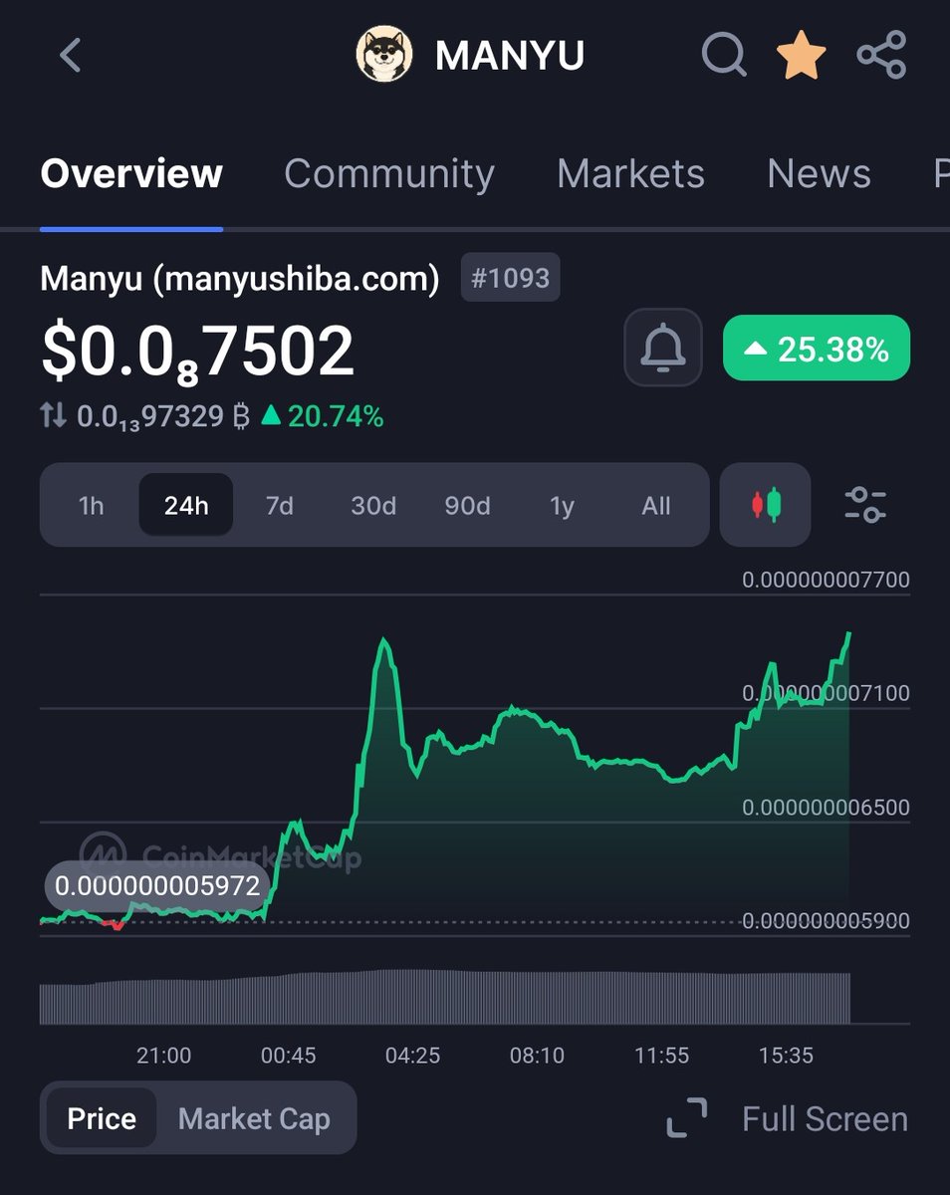
Task: Open the search function
Action: [724, 55]
